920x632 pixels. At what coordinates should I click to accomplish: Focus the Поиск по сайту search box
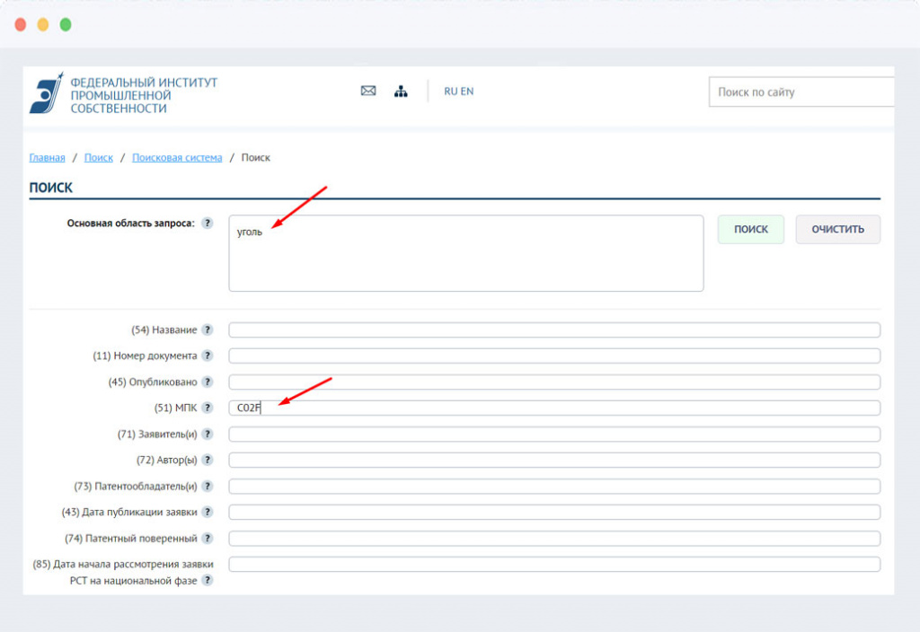pos(800,92)
